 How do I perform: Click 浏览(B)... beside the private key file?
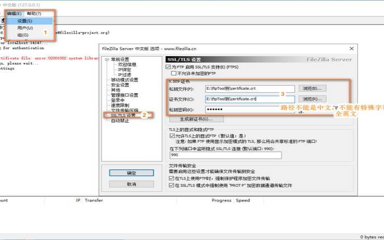(x=312, y=88)
